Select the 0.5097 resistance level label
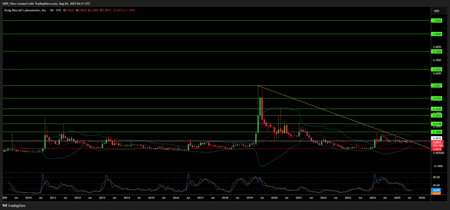The width and height of the screenshot is (450, 210). pos(436,86)
